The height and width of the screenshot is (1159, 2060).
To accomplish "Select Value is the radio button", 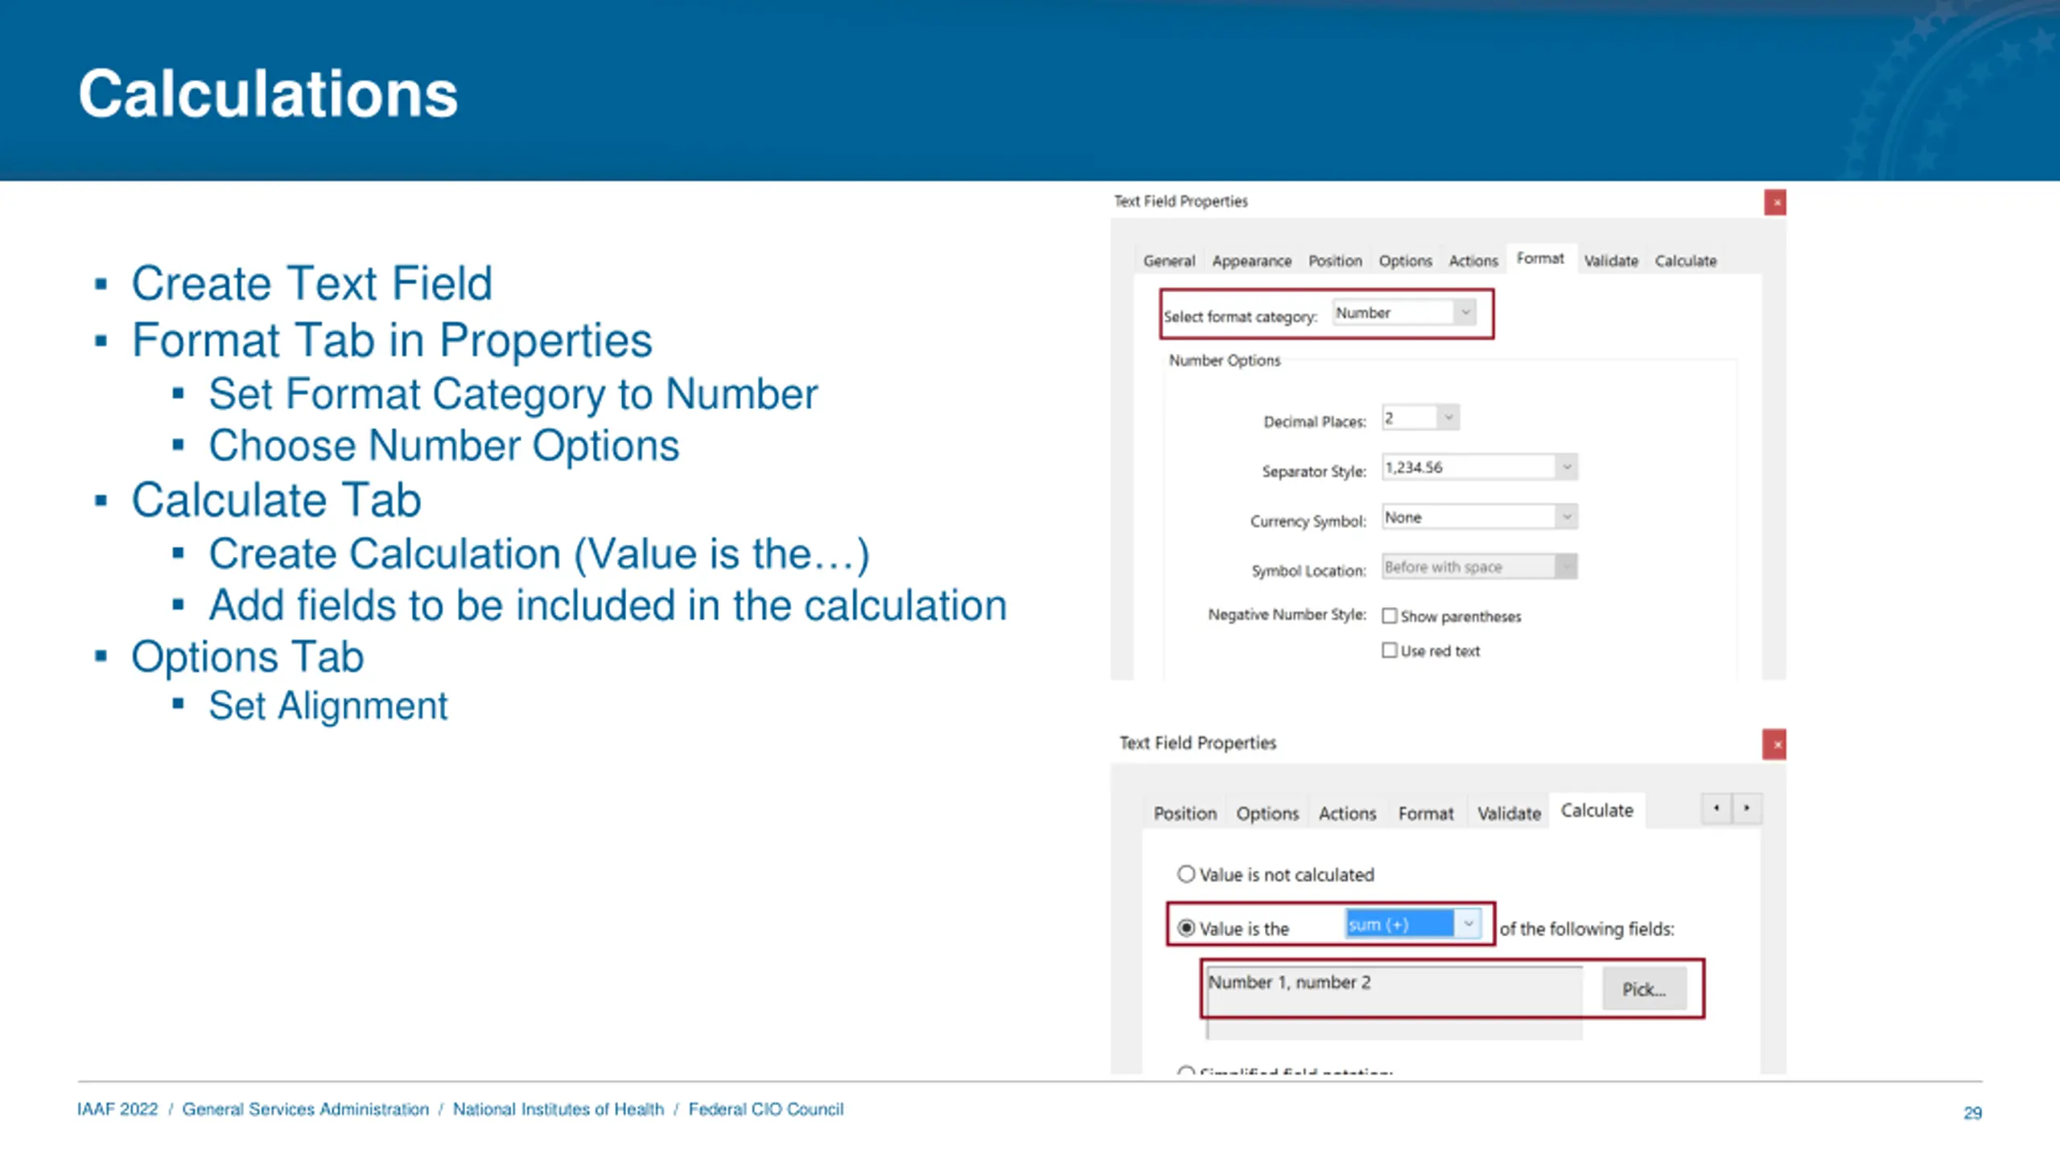I will pos(1186,928).
